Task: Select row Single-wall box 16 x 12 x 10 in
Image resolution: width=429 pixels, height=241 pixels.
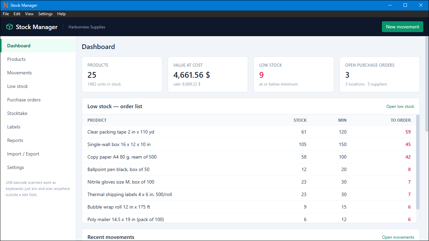Action: point(249,144)
